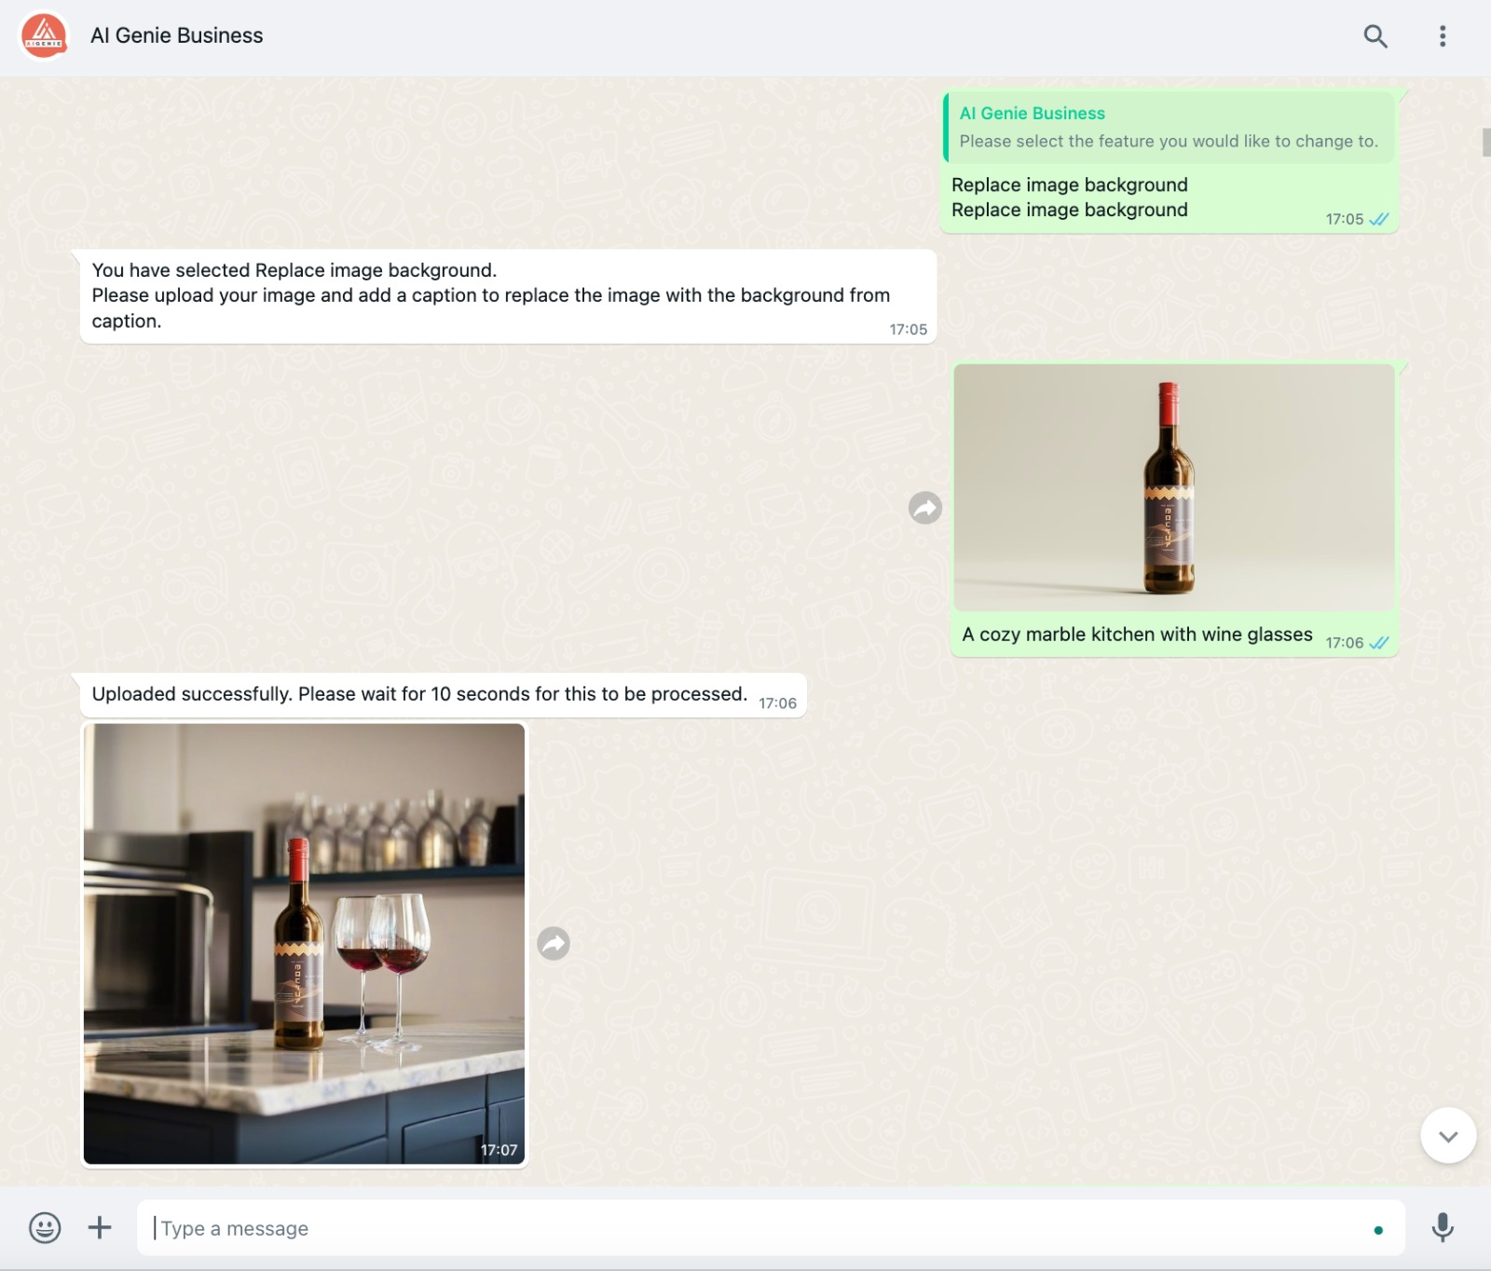Click the read receipt ticks at 17:05
1491x1271 pixels.
1379,220
